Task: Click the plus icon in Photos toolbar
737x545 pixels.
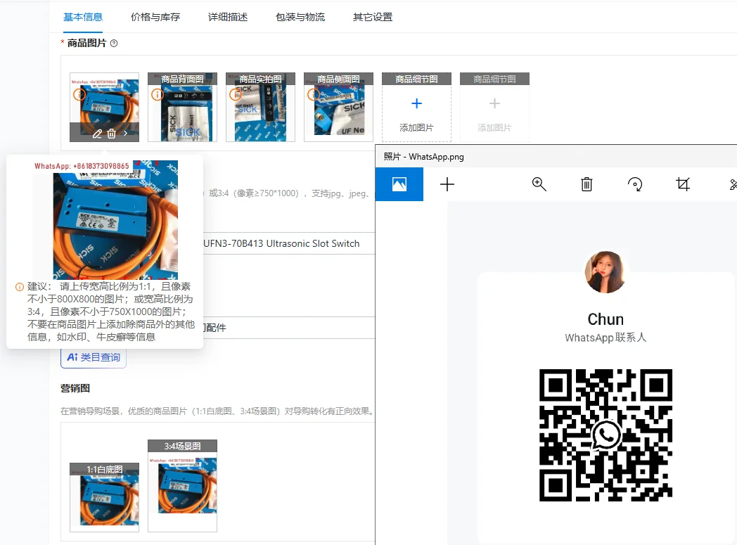Action: coord(447,184)
